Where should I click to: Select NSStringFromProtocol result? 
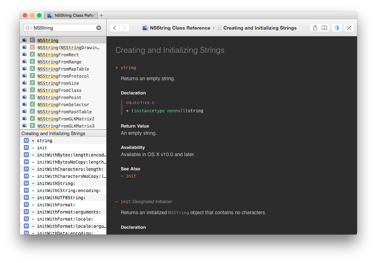point(63,76)
